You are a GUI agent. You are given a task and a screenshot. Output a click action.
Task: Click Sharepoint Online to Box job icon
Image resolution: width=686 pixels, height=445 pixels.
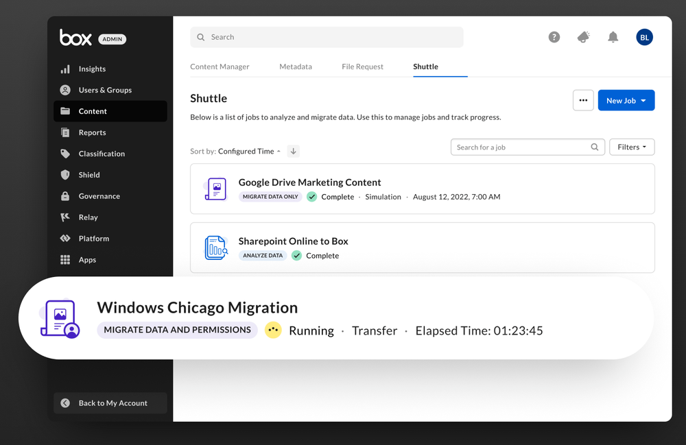[x=216, y=248]
